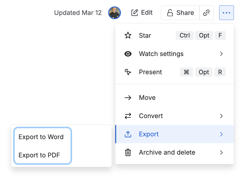Viewport: 240px width, 184px height.
Task: Expand the Archive and delete chevron
Action: point(221,152)
